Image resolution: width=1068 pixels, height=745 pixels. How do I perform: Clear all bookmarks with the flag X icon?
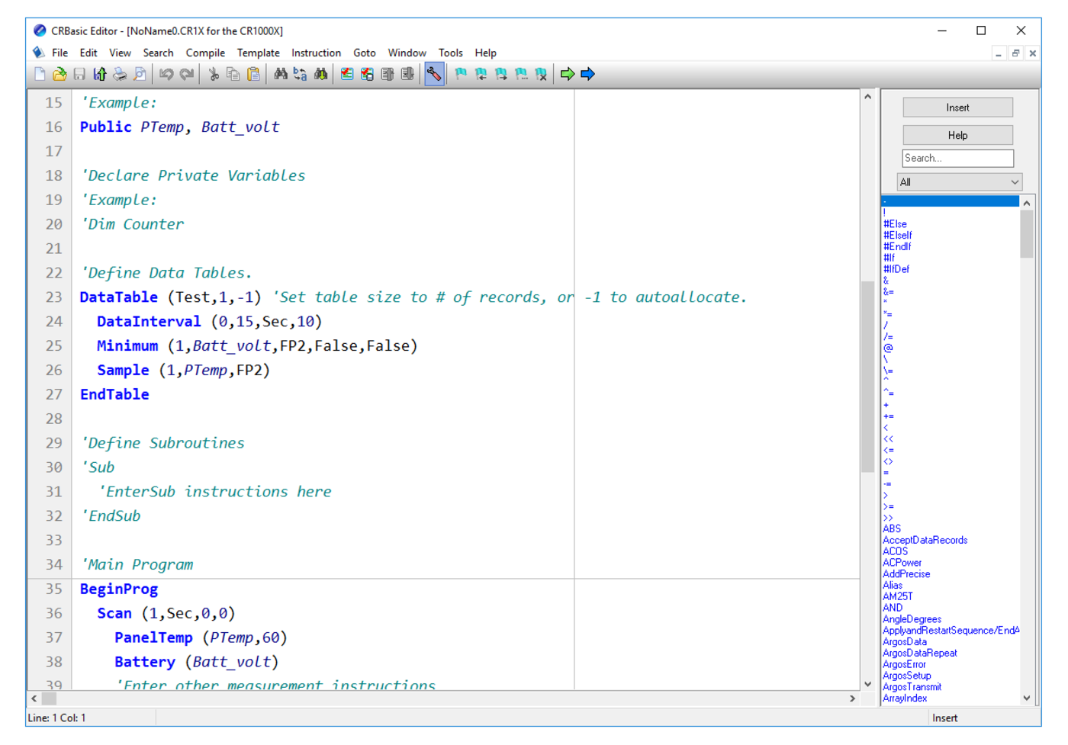pos(541,74)
